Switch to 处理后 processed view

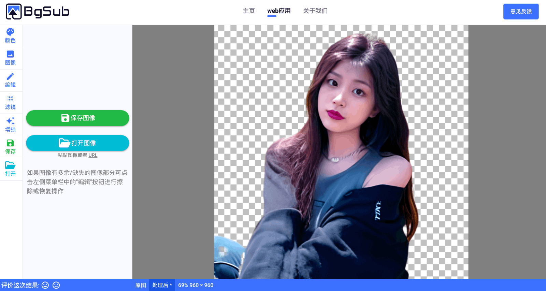(x=162, y=285)
